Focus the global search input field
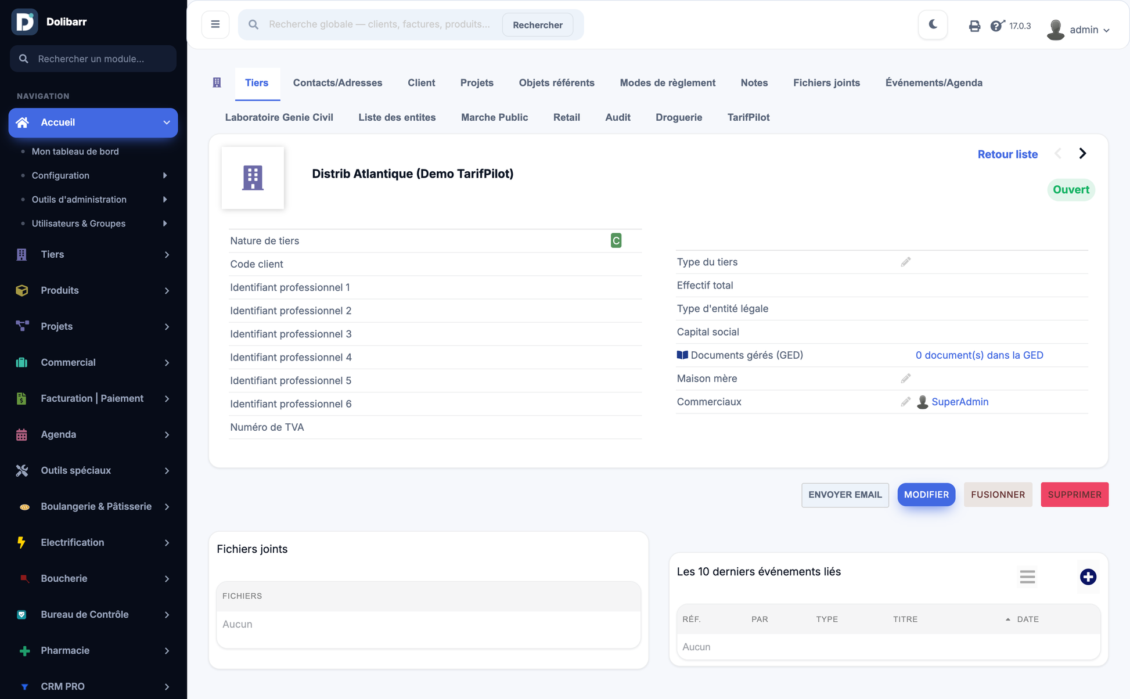This screenshot has width=1130, height=699. [x=380, y=24]
